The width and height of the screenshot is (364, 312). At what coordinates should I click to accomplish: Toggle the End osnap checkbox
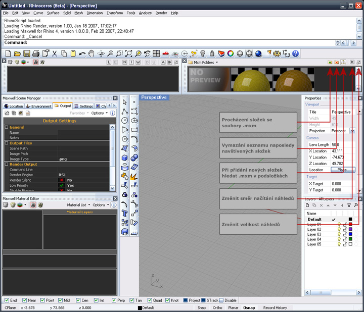(x=7, y=300)
